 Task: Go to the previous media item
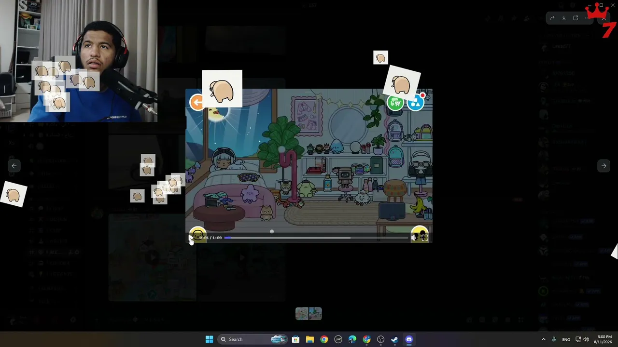click(x=14, y=166)
